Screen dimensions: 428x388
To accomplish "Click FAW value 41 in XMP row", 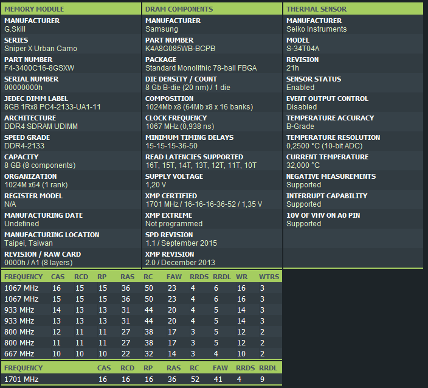I will (x=218, y=379).
